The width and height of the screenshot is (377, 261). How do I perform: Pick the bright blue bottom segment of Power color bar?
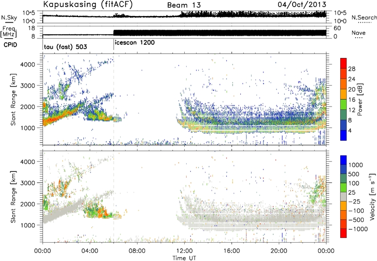[x=344, y=135]
